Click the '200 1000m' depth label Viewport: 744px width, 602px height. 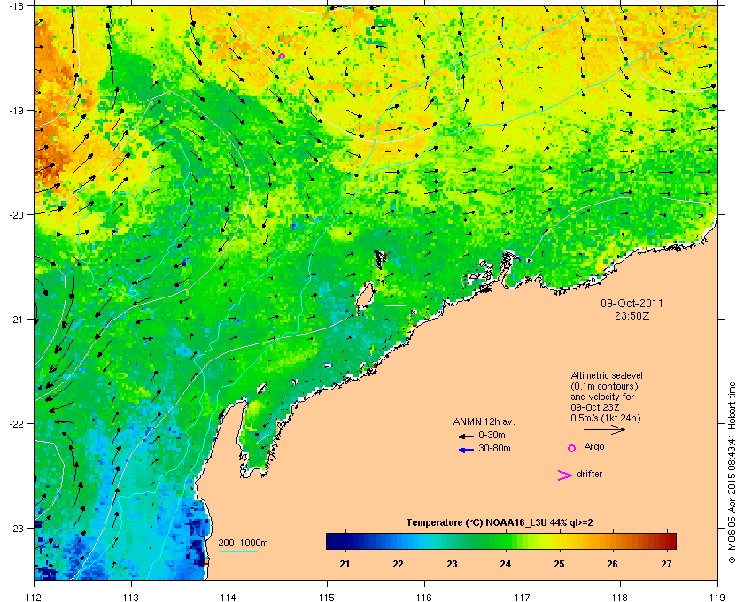tap(243, 543)
